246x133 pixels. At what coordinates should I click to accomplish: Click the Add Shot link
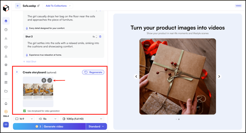30,61
